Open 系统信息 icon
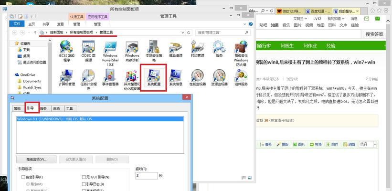This screenshot has height=191, width=392. 176,75
